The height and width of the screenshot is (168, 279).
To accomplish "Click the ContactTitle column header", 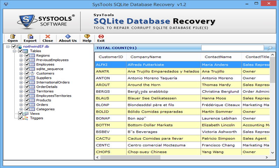I will tap(256, 57).
